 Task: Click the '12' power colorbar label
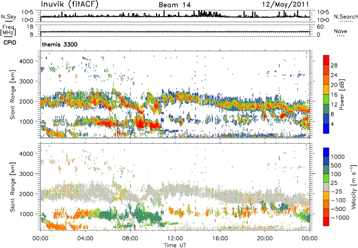[334, 105]
